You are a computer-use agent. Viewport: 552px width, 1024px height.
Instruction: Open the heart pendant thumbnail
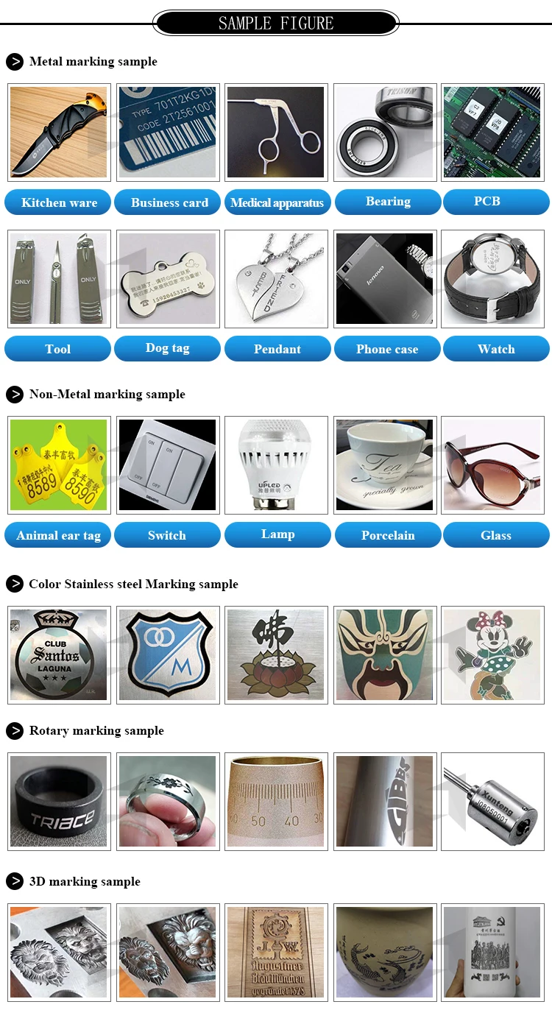tap(276, 279)
